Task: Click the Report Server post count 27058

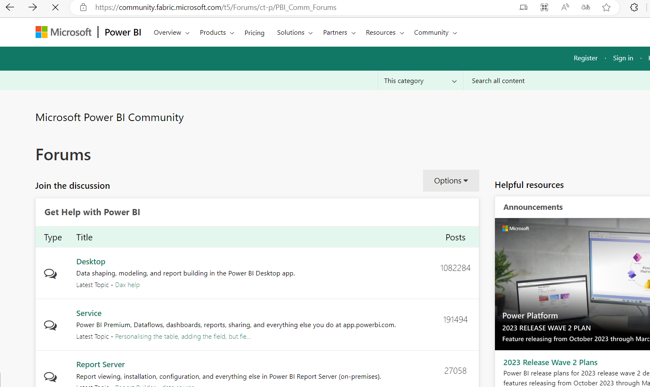Action: tap(455, 371)
